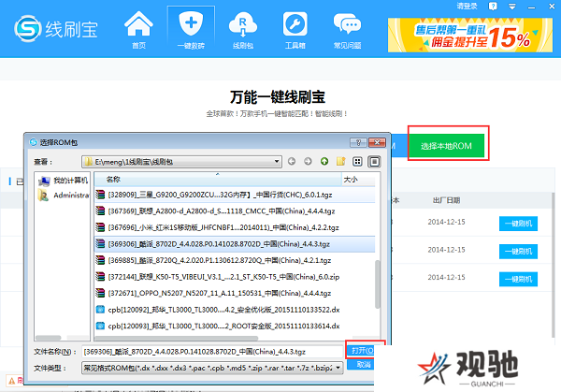561x392 pixels.
Task: Close the 选择ROM包 dialog
Action: (x=377, y=142)
